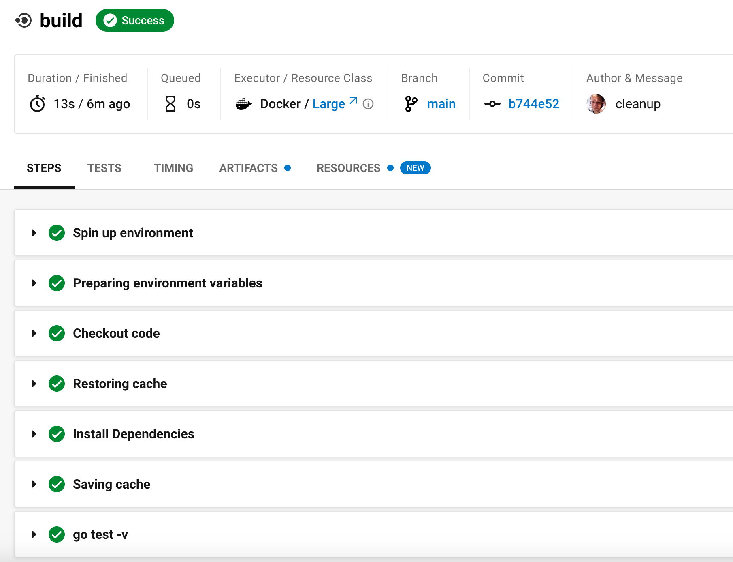
Task: Click the git branch icon
Action: (411, 104)
